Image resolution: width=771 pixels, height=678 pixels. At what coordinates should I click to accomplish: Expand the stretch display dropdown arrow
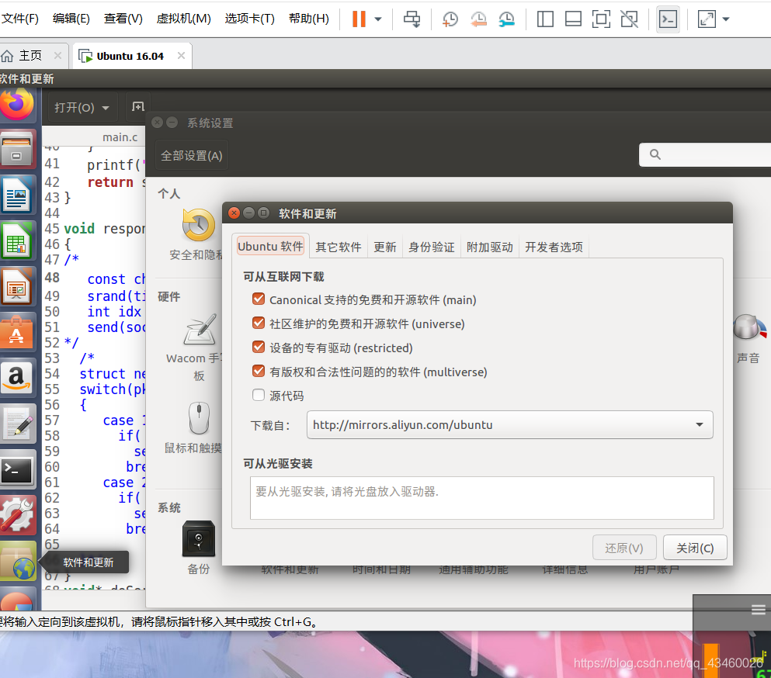point(726,19)
